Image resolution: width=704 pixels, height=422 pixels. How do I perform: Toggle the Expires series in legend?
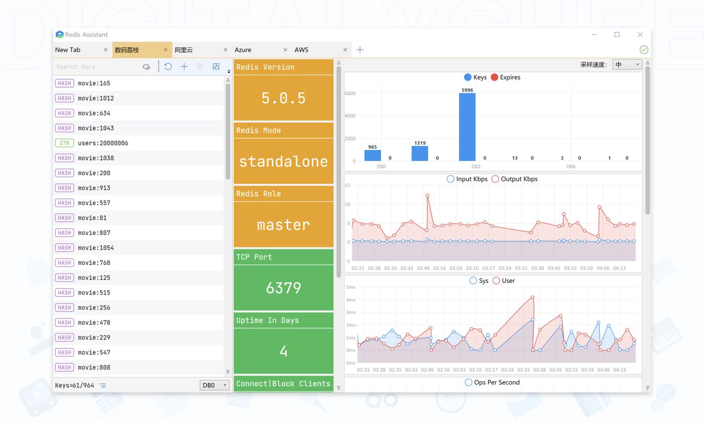point(505,77)
